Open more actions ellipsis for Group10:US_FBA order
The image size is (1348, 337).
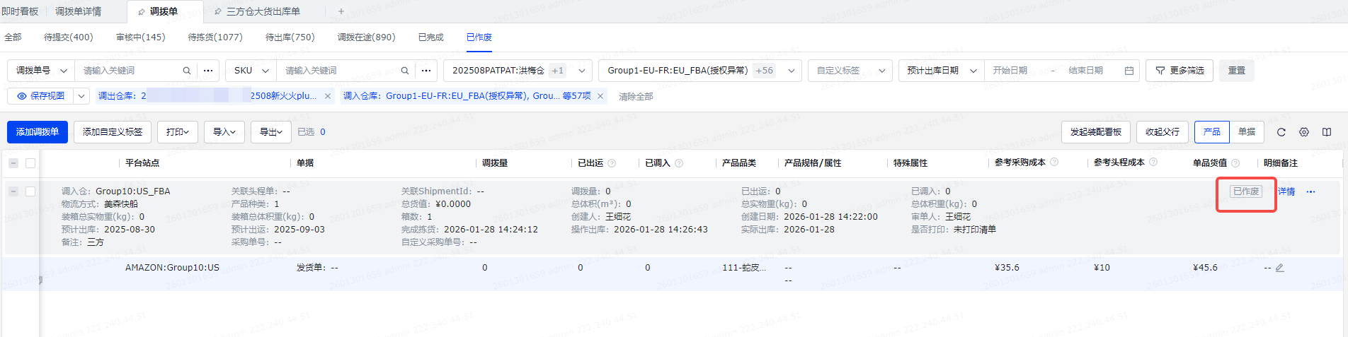point(1311,191)
